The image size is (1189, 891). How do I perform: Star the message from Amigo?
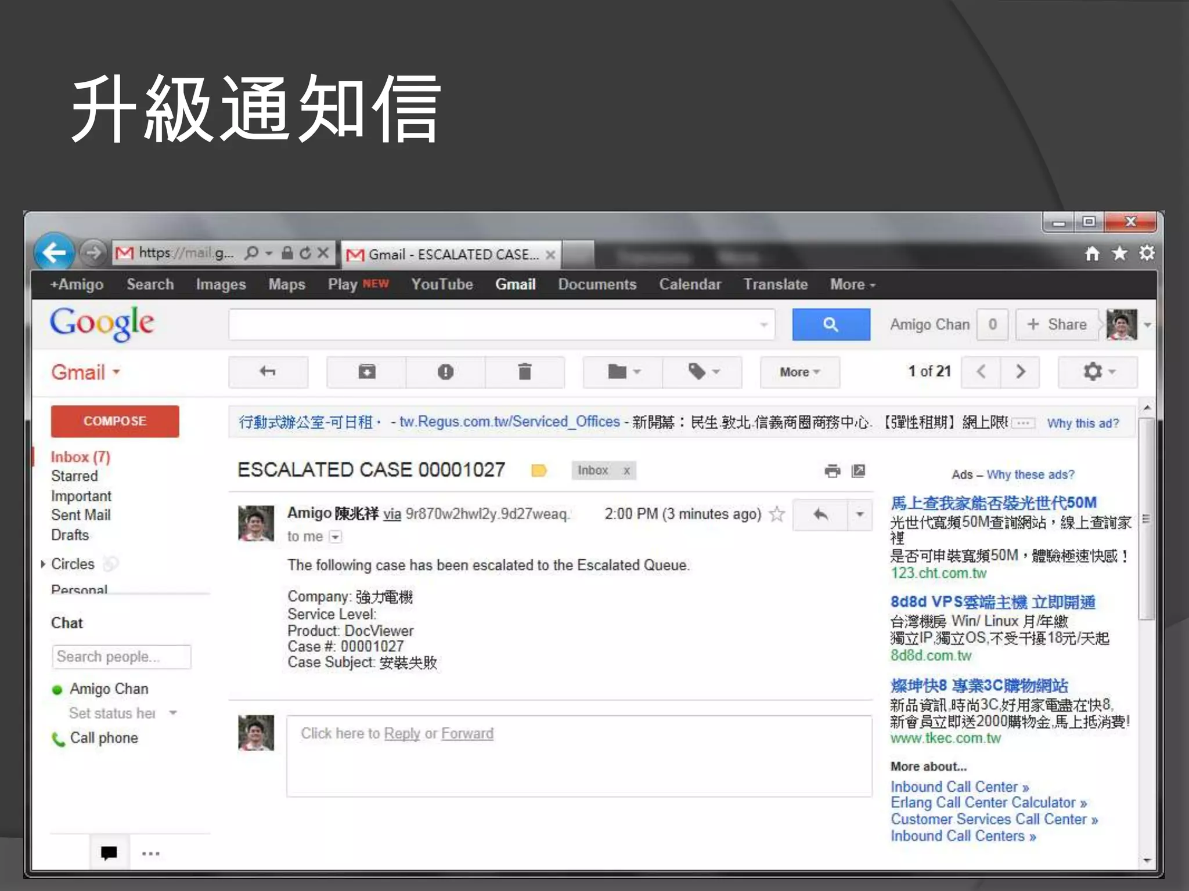pyautogui.click(x=777, y=514)
